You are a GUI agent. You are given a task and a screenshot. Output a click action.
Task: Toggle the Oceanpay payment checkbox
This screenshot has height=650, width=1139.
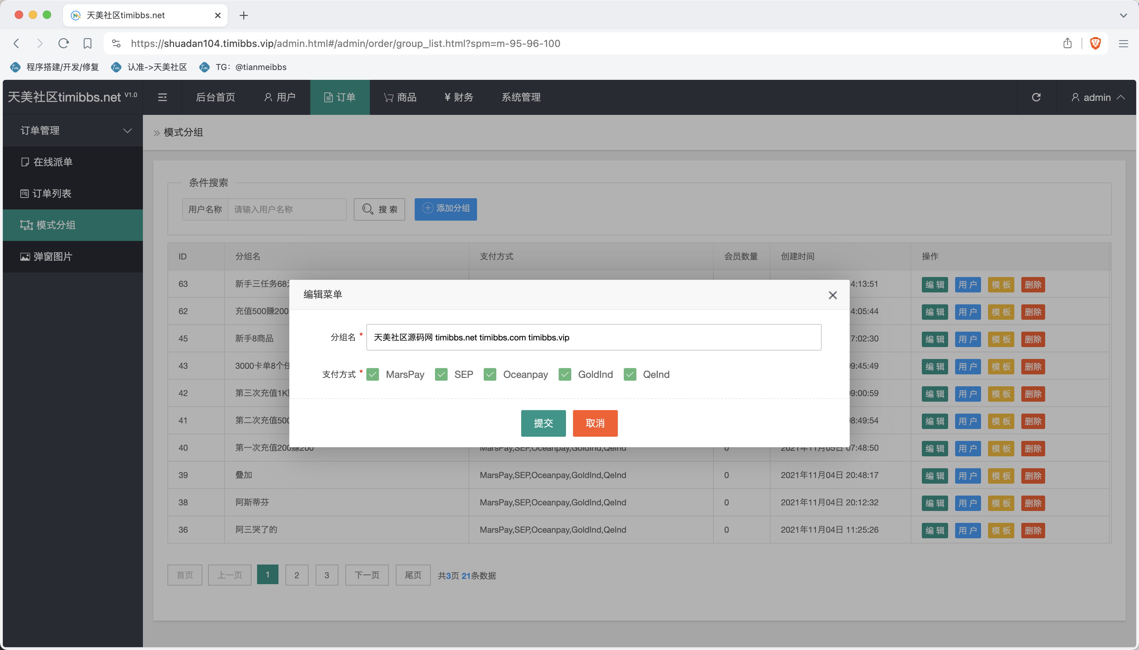click(x=490, y=374)
